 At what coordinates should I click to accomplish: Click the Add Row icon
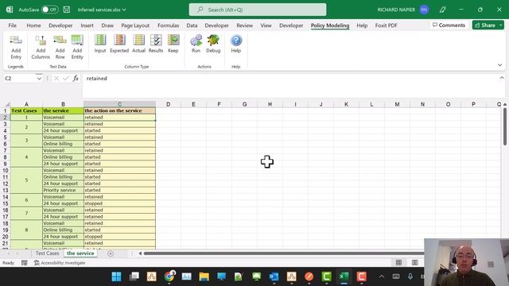pyautogui.click(x=60, y=47)
